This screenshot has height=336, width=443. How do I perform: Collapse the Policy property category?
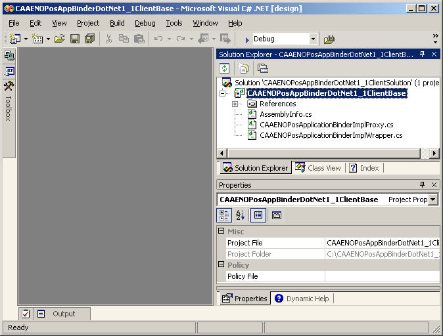tap(221, 264)
